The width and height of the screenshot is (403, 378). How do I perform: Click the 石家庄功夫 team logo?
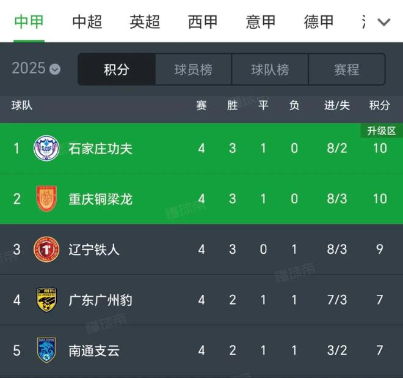click(x=46, y=148)
